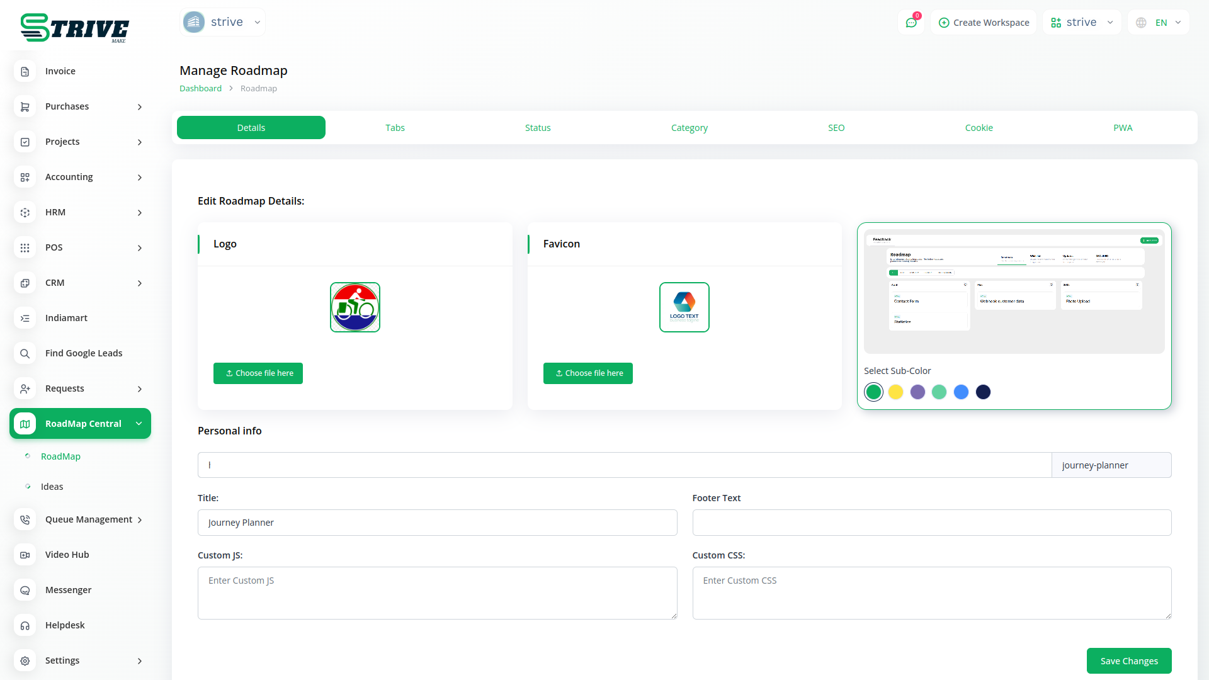Select the blue sub-color option
The height and width of the screenshot is (680, 1209).
pos(961,392)
